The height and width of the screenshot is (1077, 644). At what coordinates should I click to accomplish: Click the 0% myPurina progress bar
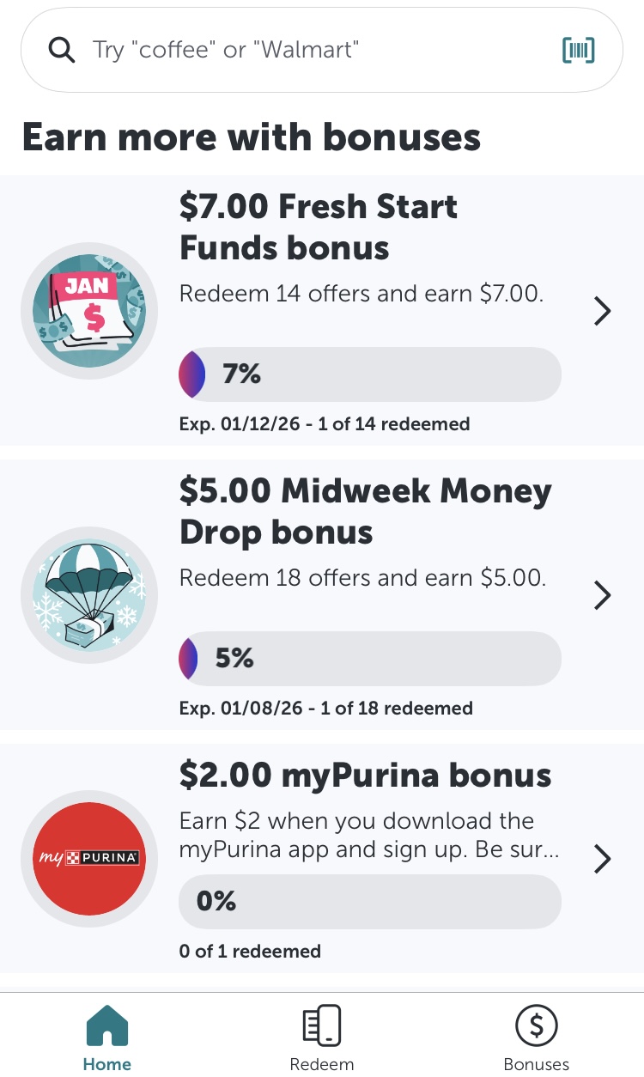(x=369, y=901)
